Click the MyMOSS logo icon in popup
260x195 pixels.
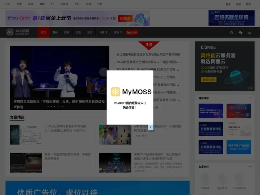[116, 91]
